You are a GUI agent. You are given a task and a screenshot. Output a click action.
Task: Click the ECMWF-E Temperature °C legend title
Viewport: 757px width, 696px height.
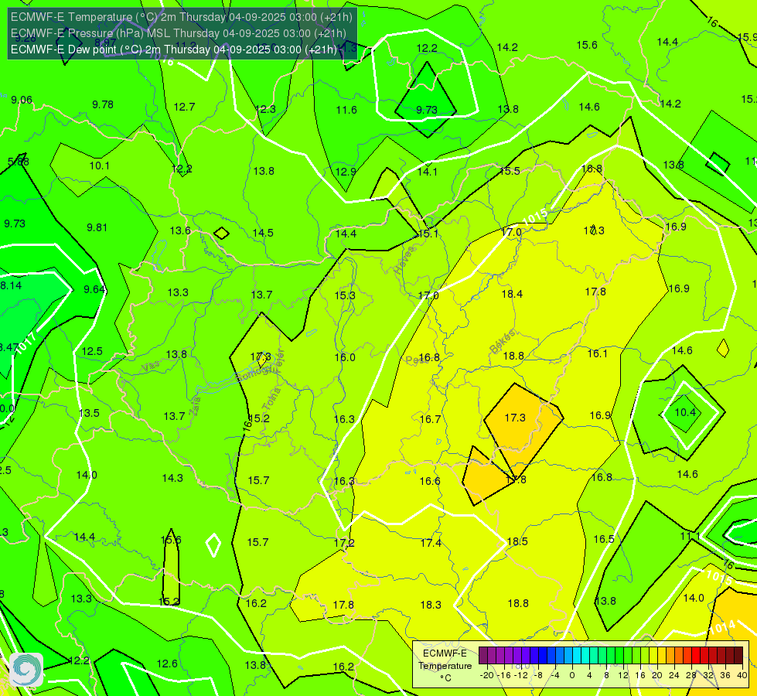(x=445, y=666)
